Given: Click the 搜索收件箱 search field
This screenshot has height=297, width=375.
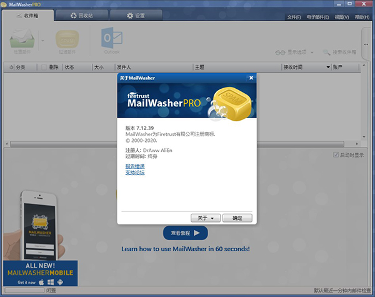Looking at the screenshot, I should (x=344, y=52).
